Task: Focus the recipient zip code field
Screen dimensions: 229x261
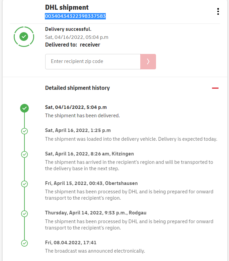Action: [93, 62]
